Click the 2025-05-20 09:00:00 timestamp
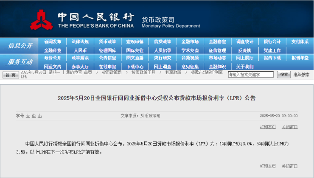The image size is (314, 178). pyautogui.click(x=278, y=116)
